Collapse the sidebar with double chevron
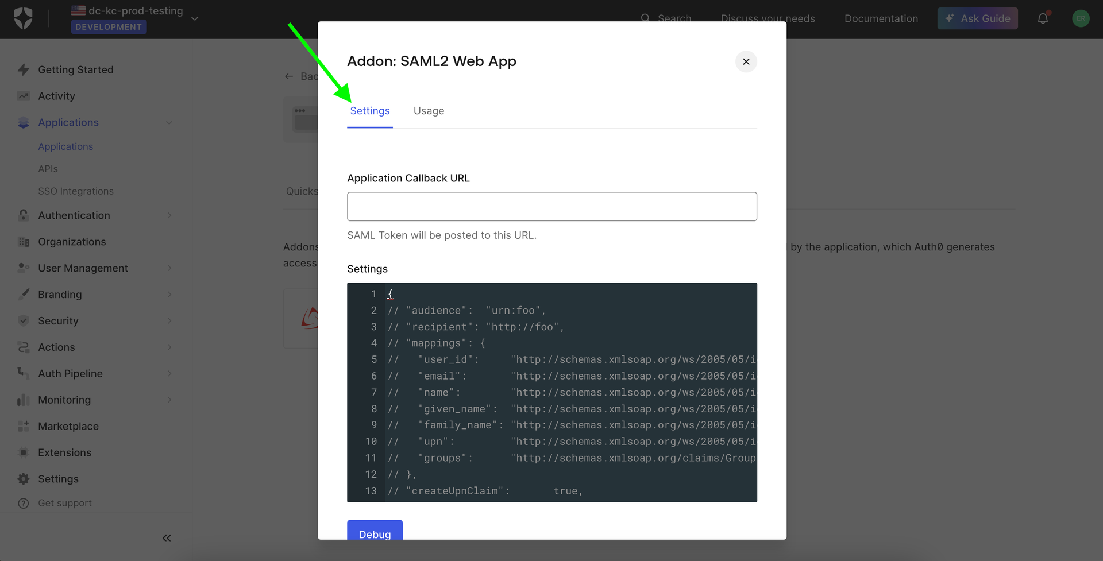The image size is (1103, 561). pyautogui.click(x=167, y=538)
